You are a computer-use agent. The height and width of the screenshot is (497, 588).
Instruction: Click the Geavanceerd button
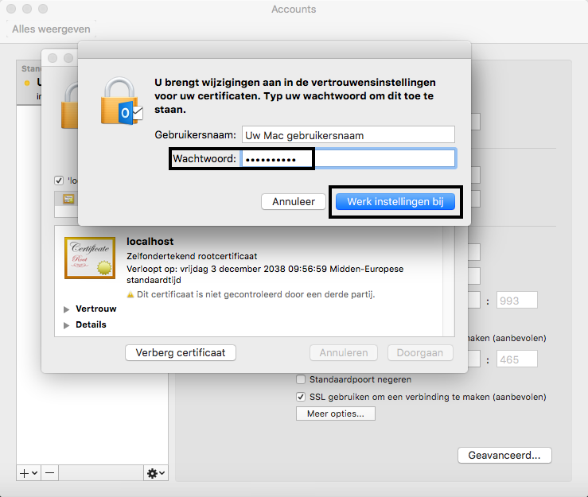pos(504,456)
